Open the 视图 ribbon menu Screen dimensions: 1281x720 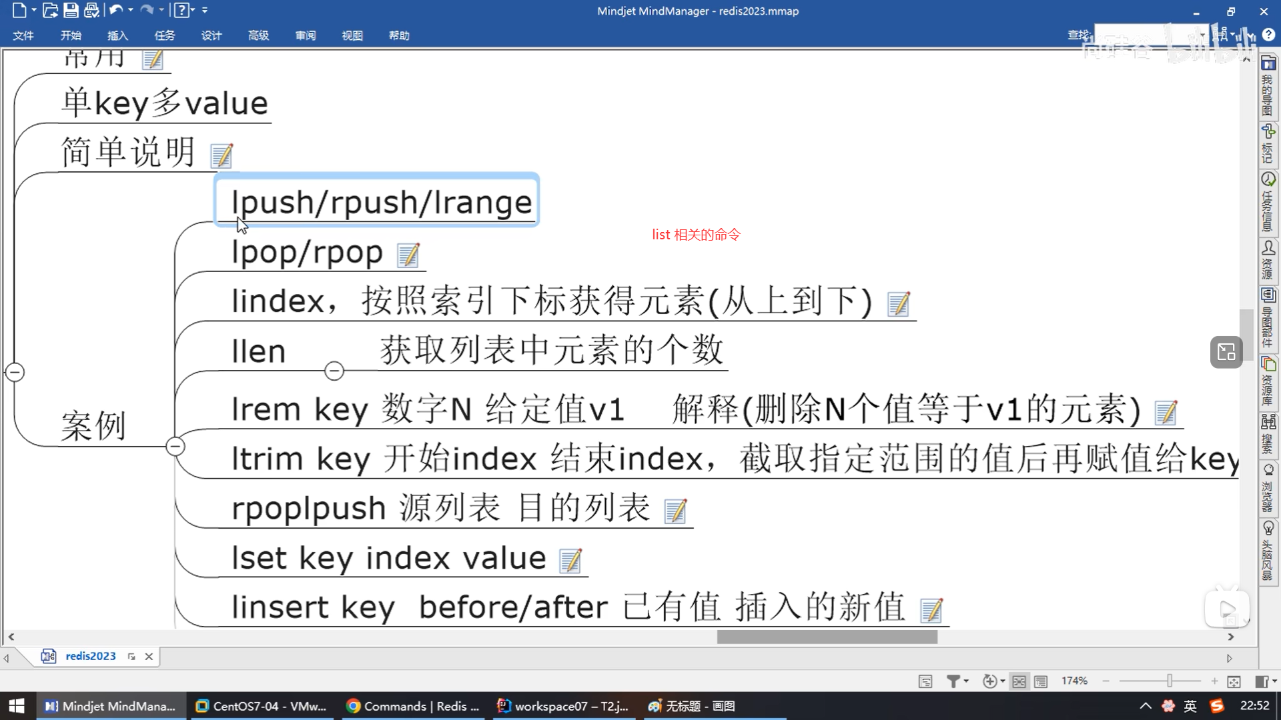point(352,35)
